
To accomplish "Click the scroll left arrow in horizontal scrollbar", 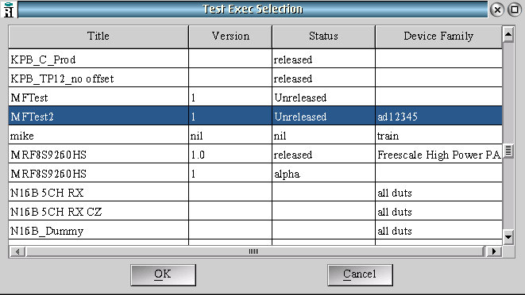I will (17, 251).
